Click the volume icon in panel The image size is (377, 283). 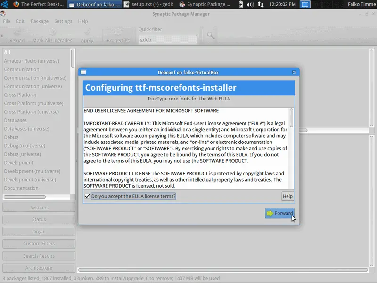coord(250,4)
